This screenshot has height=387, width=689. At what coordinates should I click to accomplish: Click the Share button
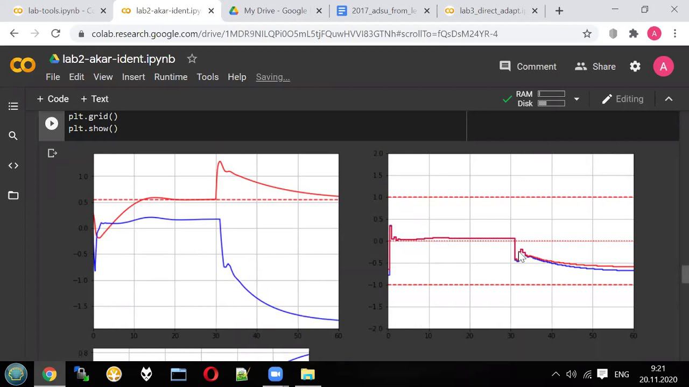(595, 67)
